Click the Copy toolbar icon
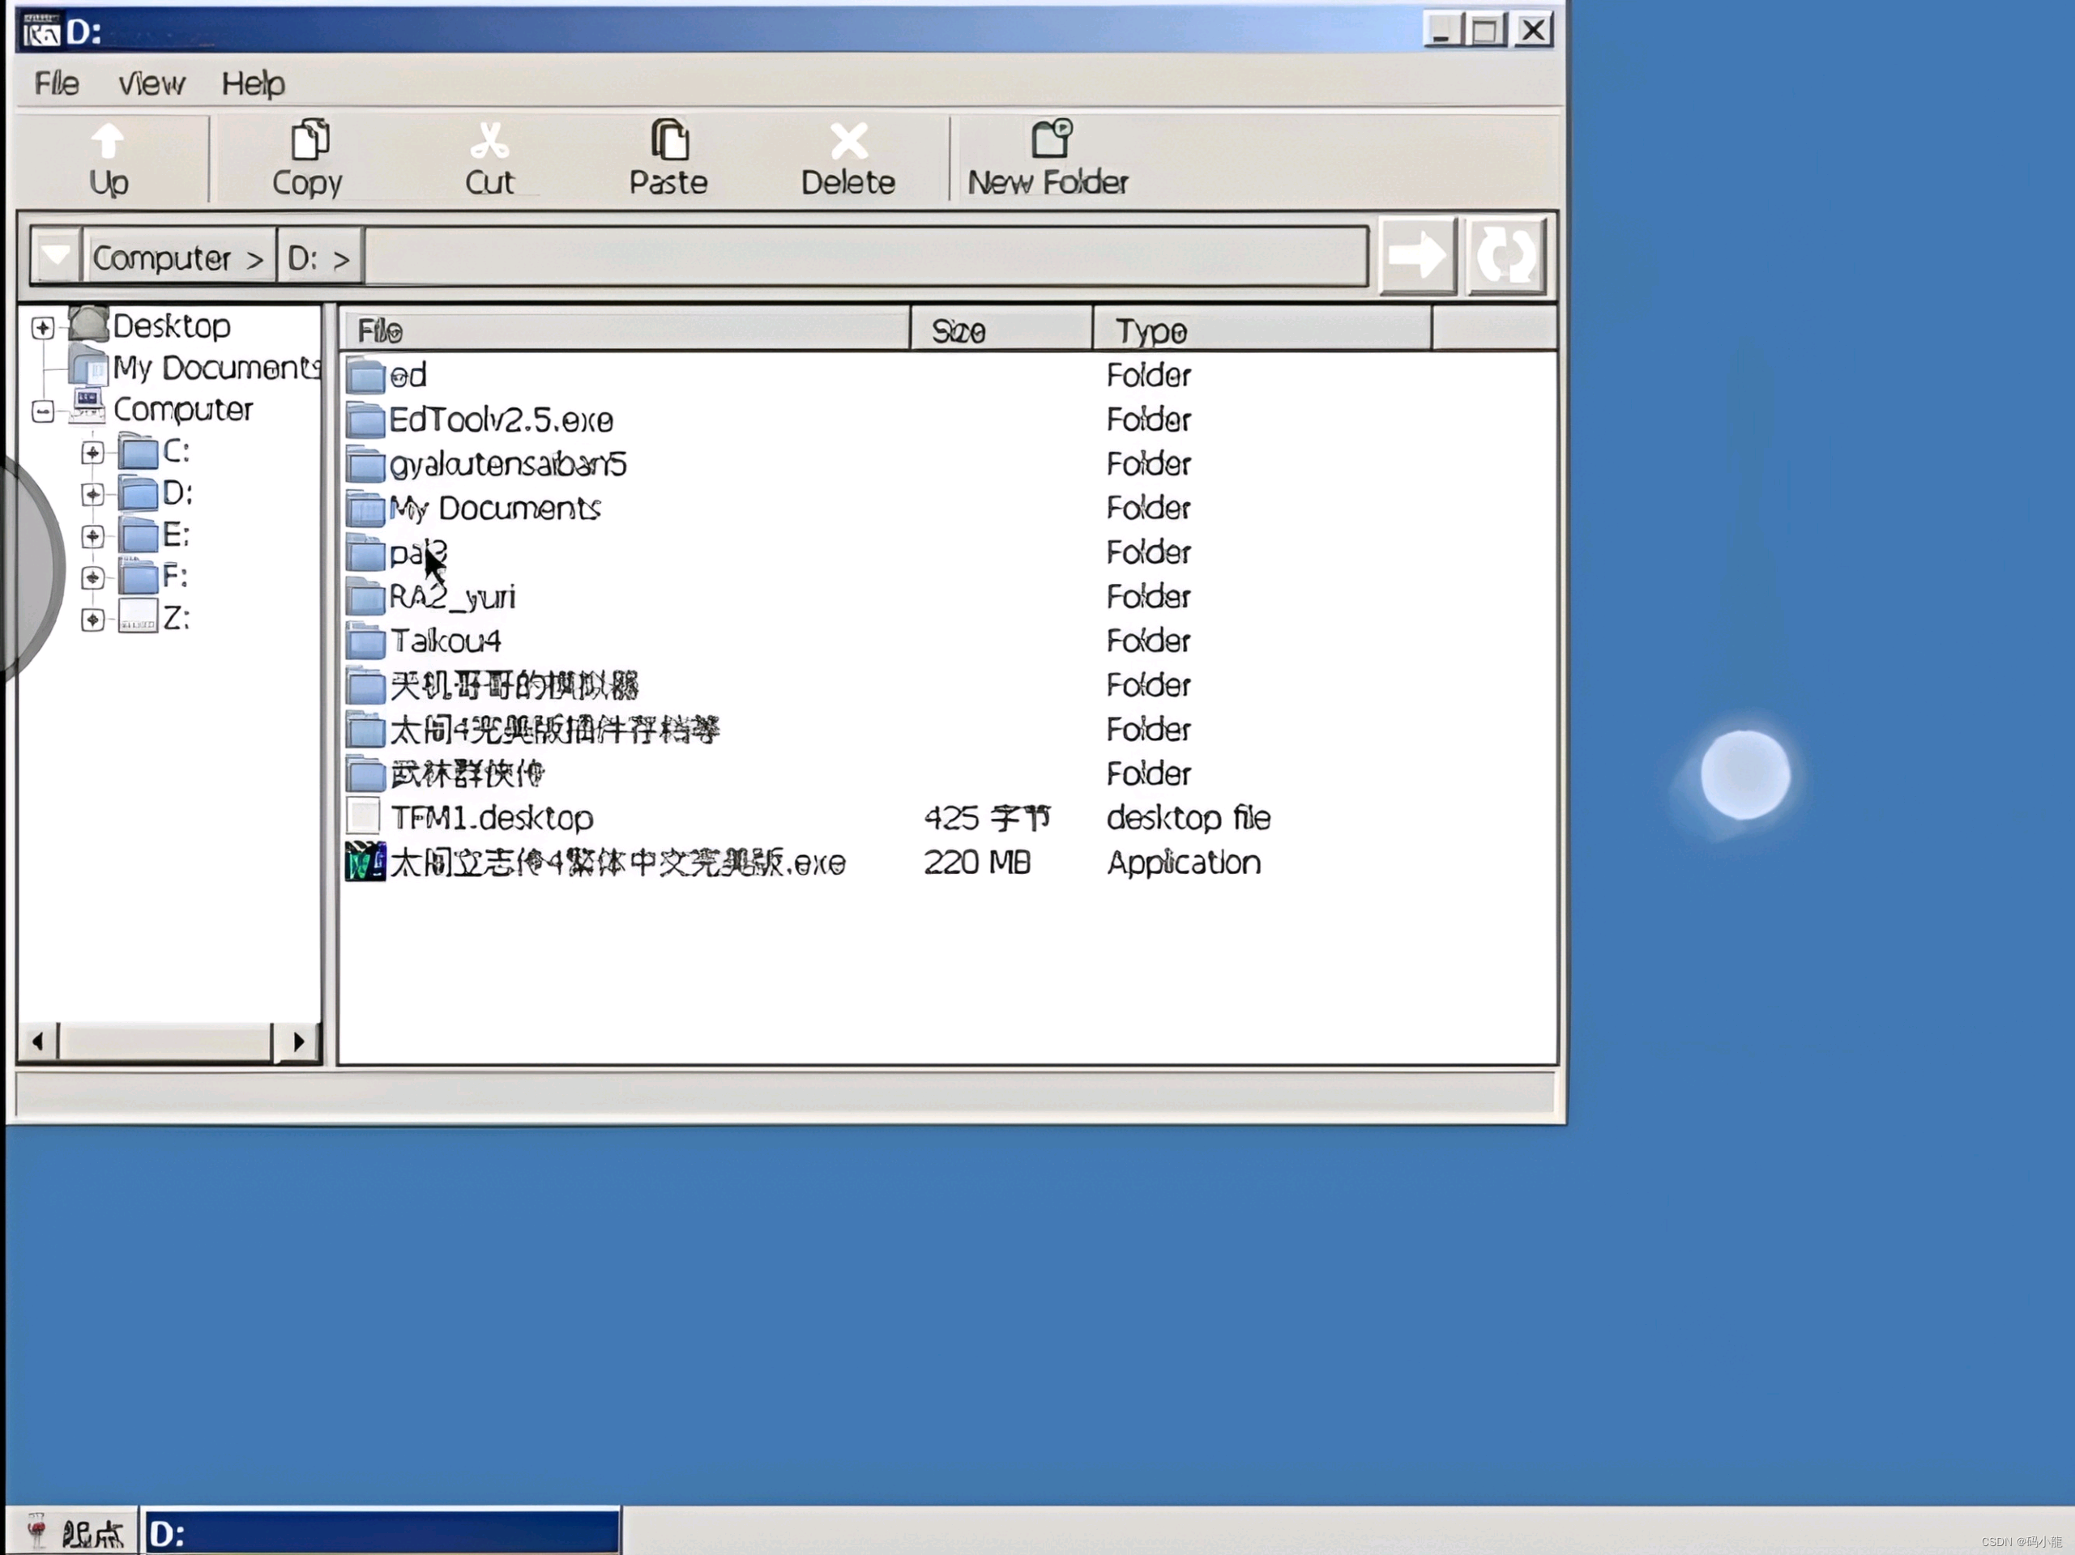This screenshot has height=1555, width=2075. tap(309, 141)
